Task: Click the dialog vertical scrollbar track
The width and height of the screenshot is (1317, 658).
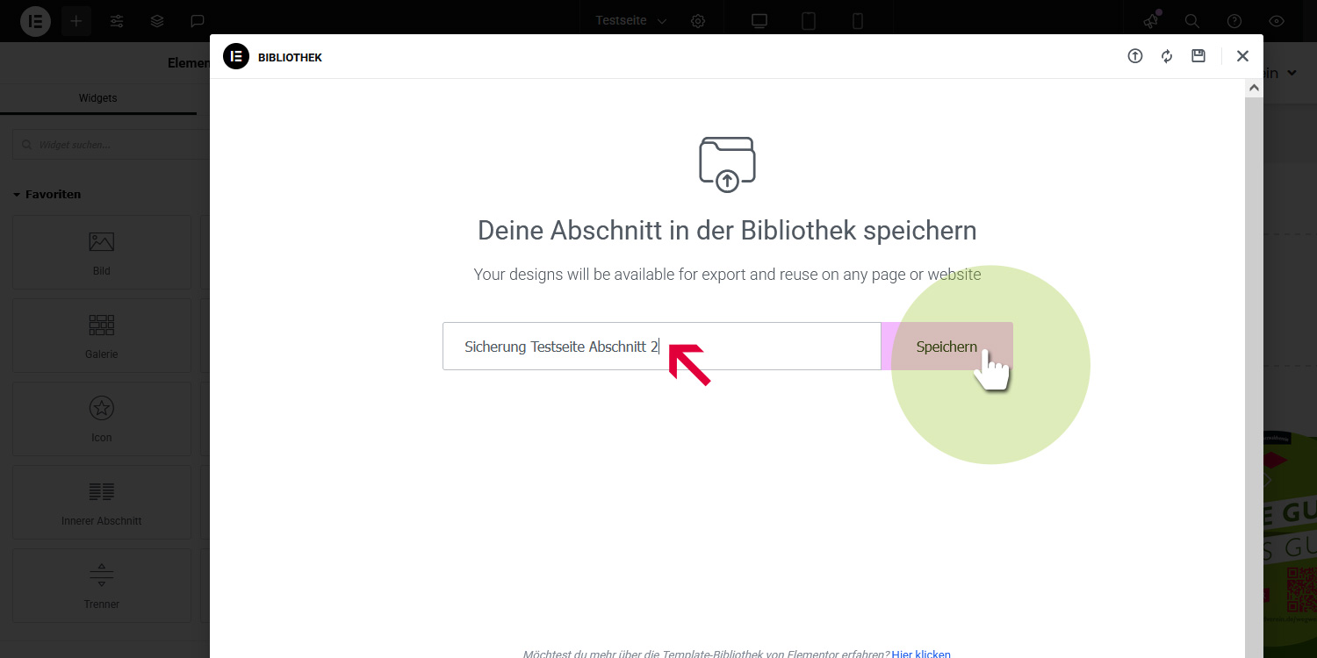Action: click(x=1254, y=377)
